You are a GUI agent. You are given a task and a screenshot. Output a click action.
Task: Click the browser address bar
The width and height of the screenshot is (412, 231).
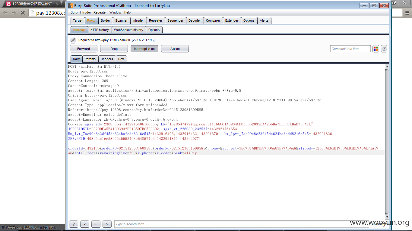pyautogui.click(x=48, y=13)
